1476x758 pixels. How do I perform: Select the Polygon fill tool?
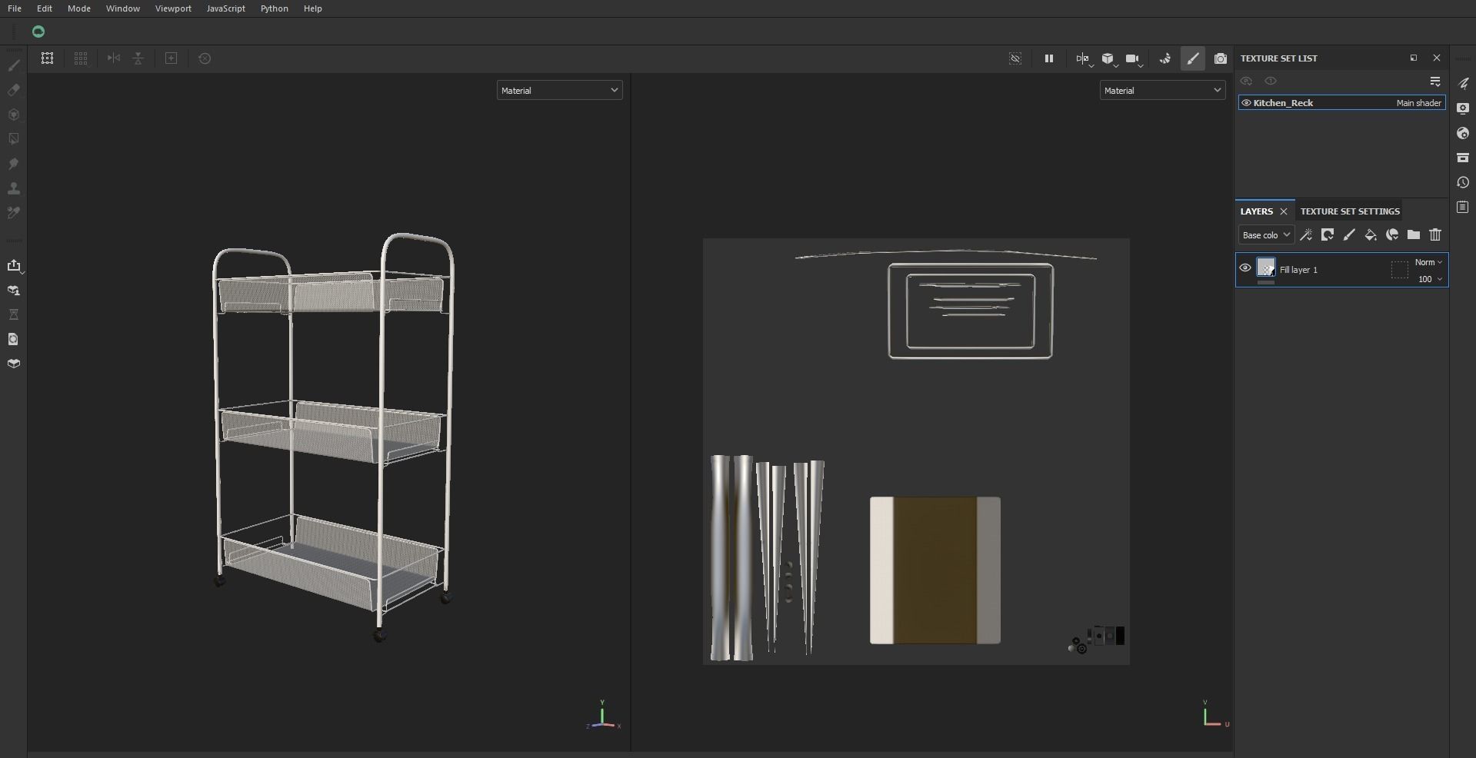[x=14, y=139]
